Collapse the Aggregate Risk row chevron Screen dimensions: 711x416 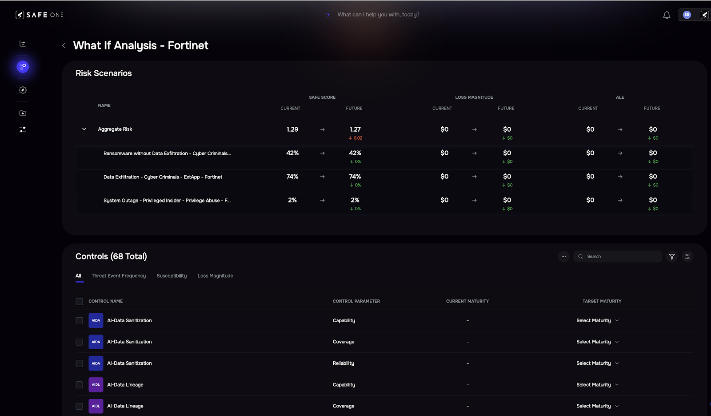(84, 129)
